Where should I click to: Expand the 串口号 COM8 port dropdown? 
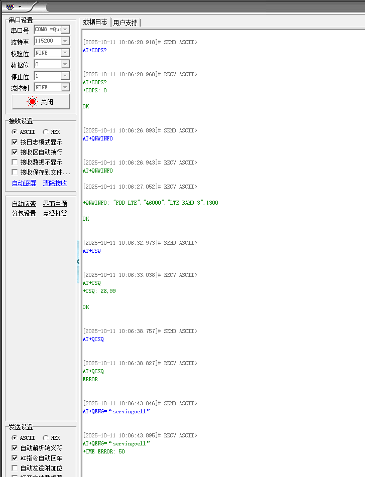pyautogui.click(x=65, y=30)
